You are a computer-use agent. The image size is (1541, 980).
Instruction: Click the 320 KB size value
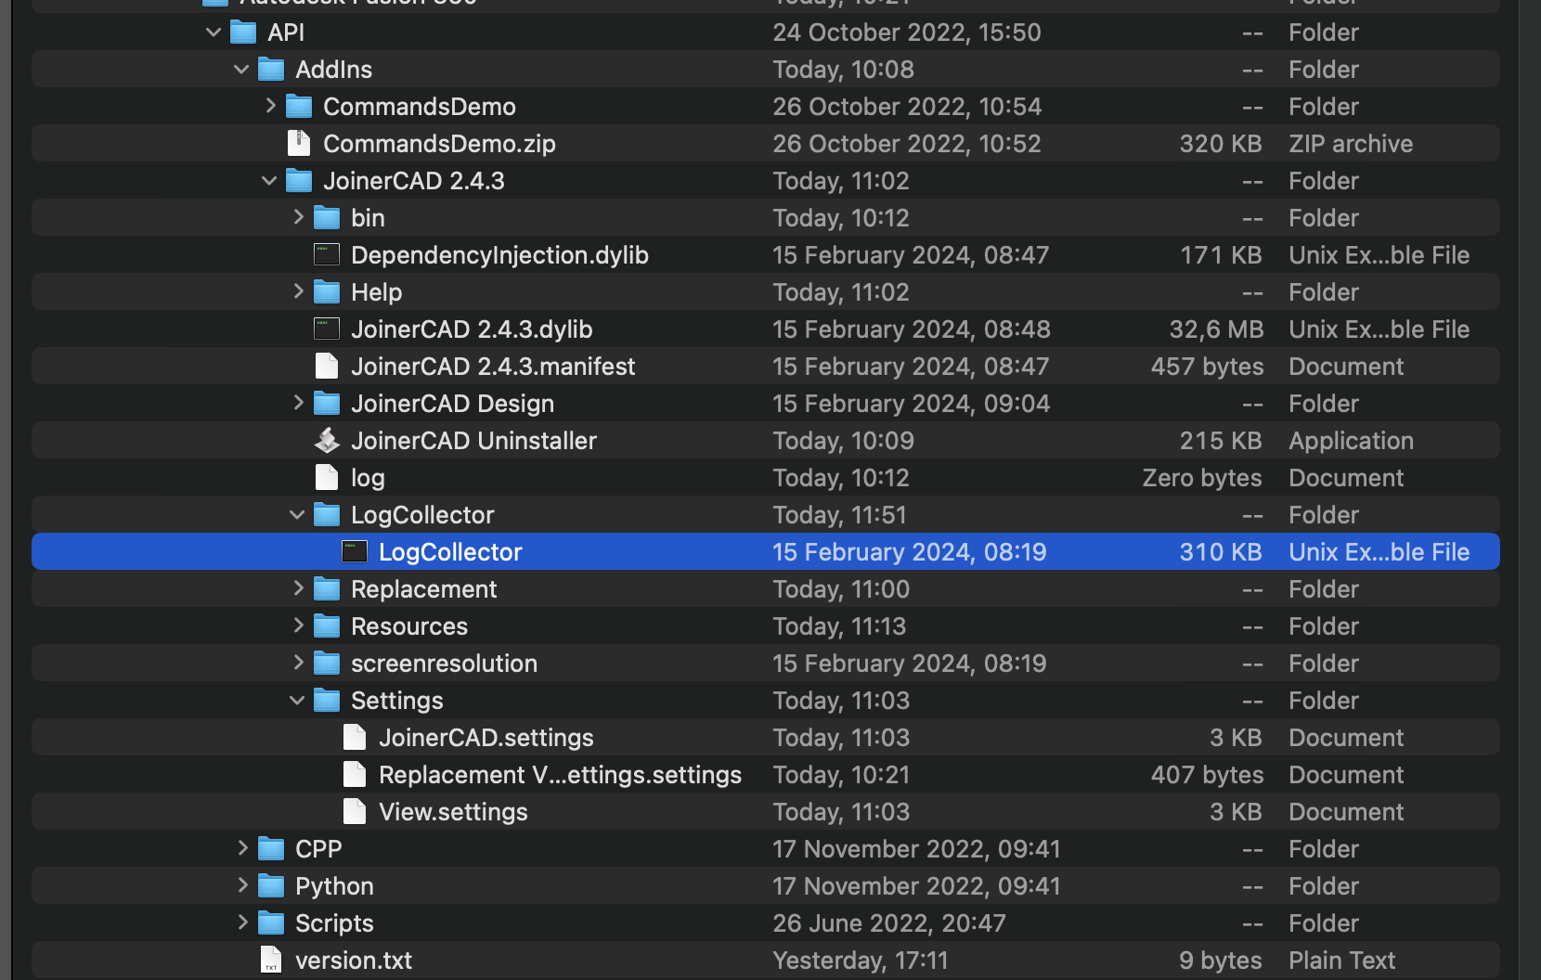[x=1221, y=144]
